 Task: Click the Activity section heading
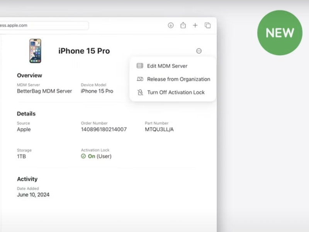(27, 179)
